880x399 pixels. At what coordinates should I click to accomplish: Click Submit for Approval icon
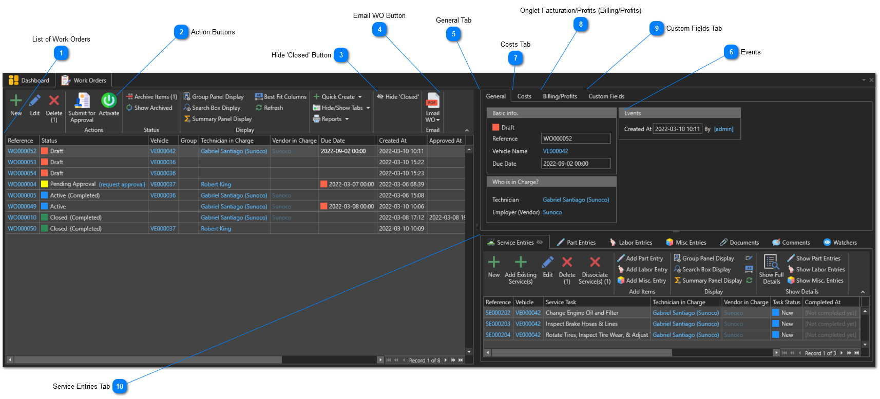[x=82, y=101]
